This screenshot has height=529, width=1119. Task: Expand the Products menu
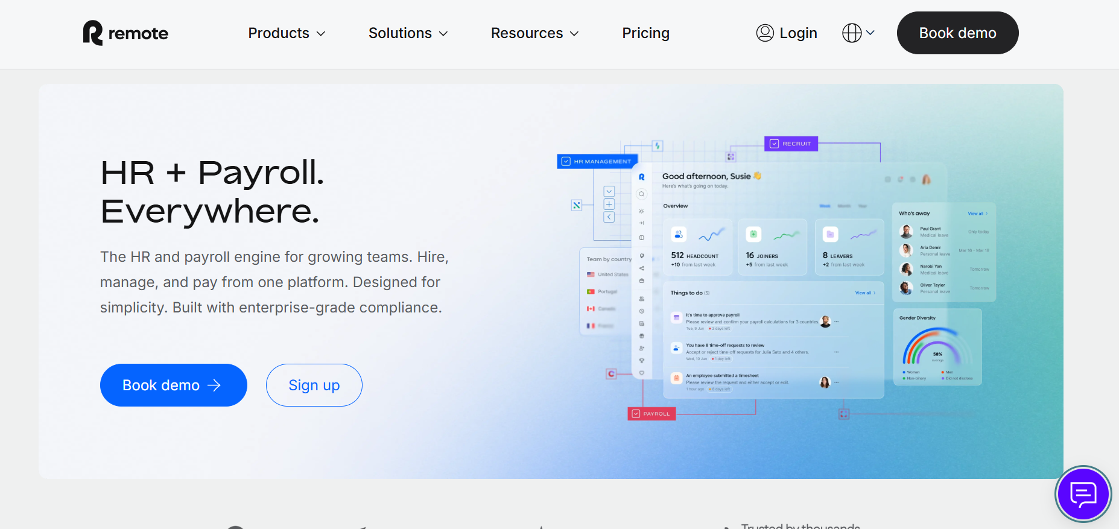pos(287,33)
